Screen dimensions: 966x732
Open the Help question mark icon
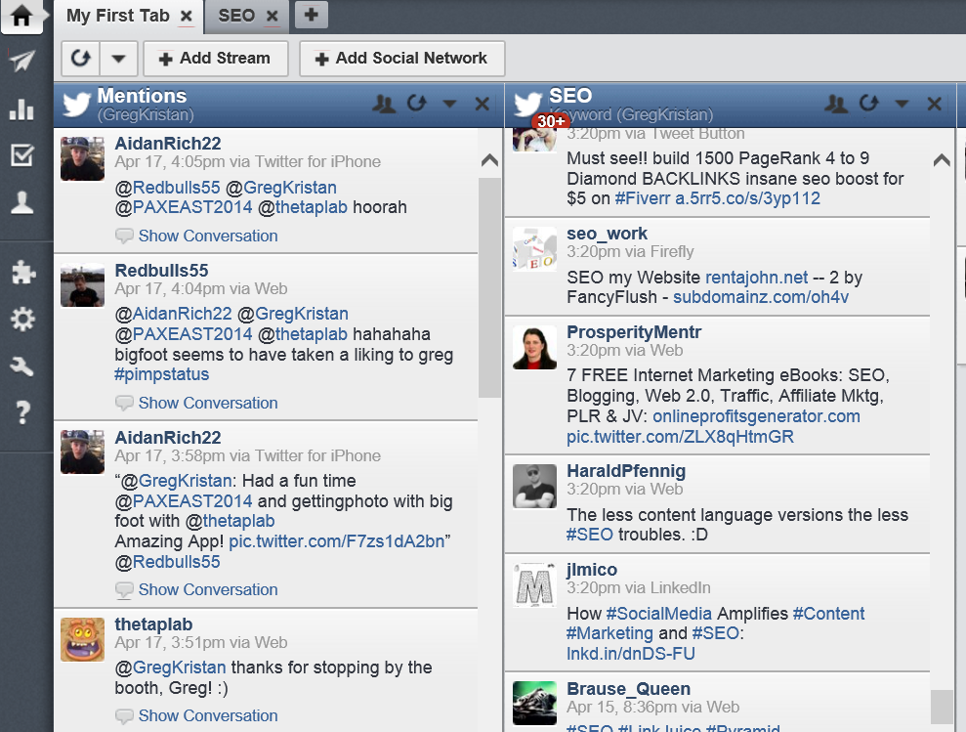pyautogui.click(x=22, y=412)
